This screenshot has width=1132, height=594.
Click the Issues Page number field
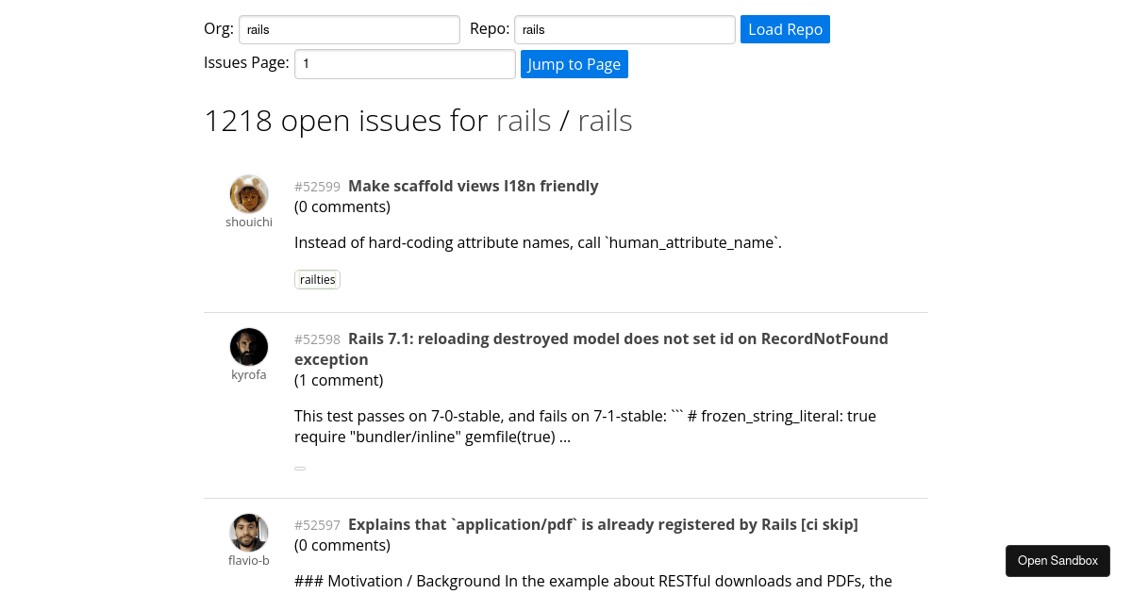tap(405, 63)
